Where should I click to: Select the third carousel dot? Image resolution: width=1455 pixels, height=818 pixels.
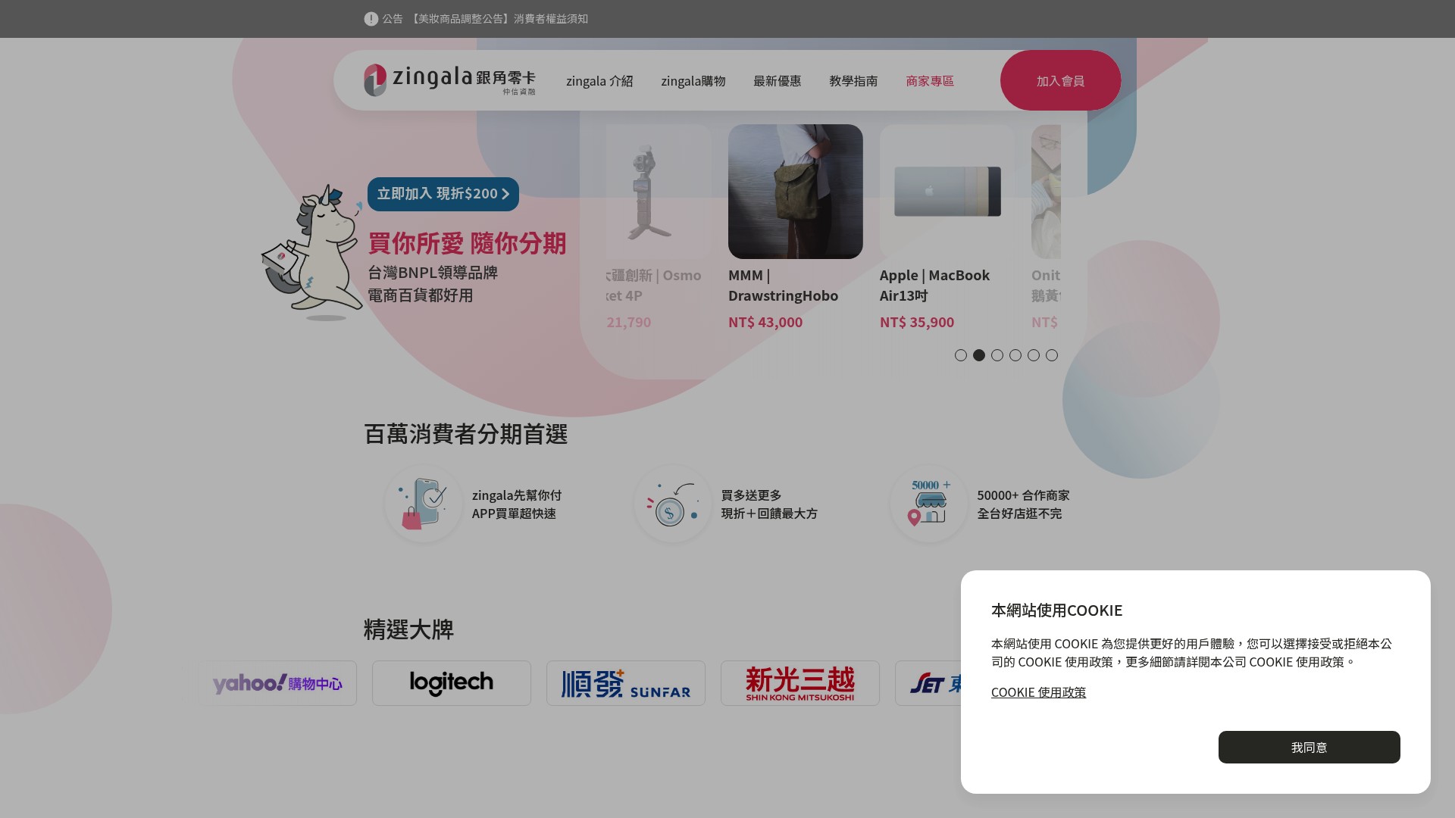[x=997, y=355]
